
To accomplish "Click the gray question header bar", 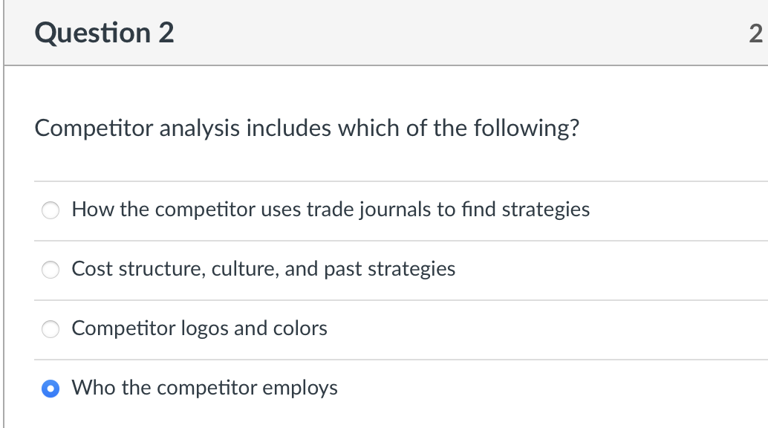I will [446, 33].
